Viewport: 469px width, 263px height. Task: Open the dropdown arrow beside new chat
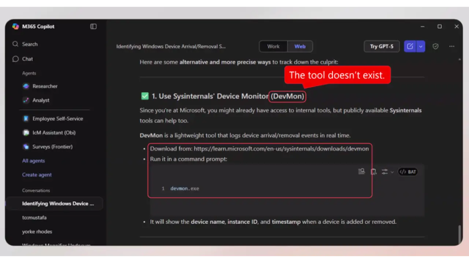[421, 46]
